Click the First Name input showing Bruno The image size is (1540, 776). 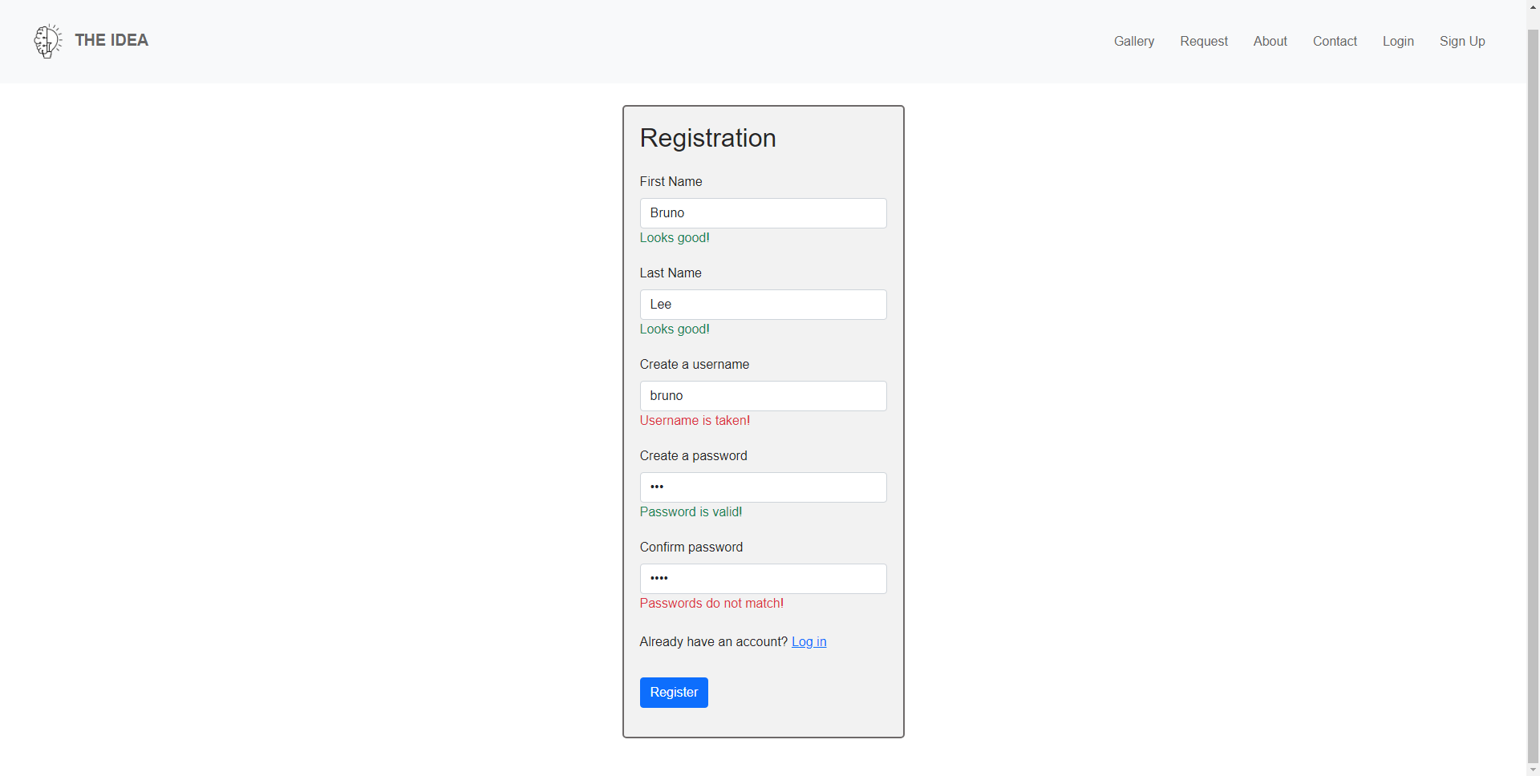763,212
